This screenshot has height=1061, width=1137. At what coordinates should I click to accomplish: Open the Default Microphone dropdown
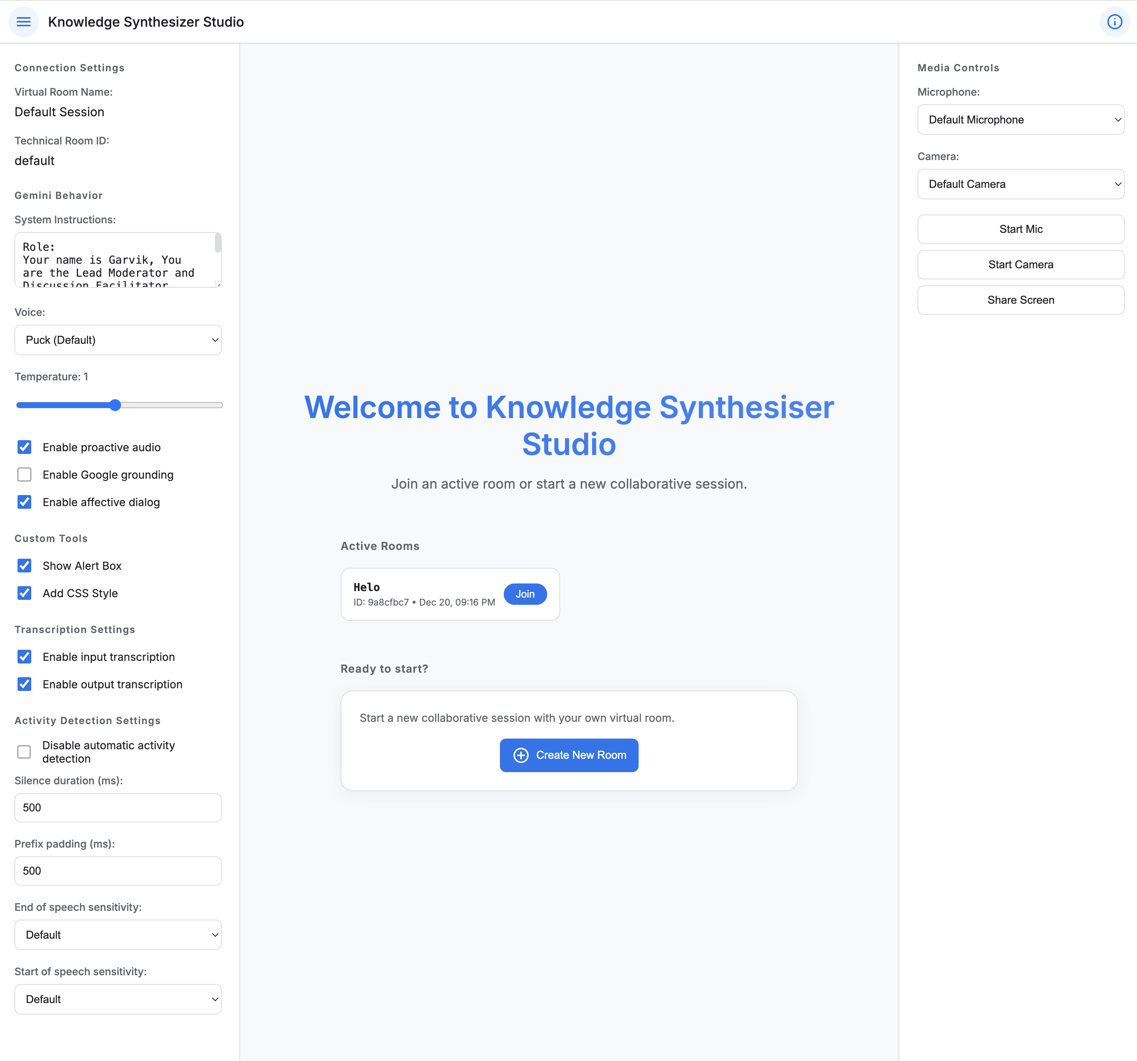(x=1020, y=120)
